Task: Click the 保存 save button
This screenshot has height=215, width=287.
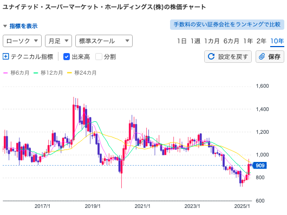Action: [270, 57]
